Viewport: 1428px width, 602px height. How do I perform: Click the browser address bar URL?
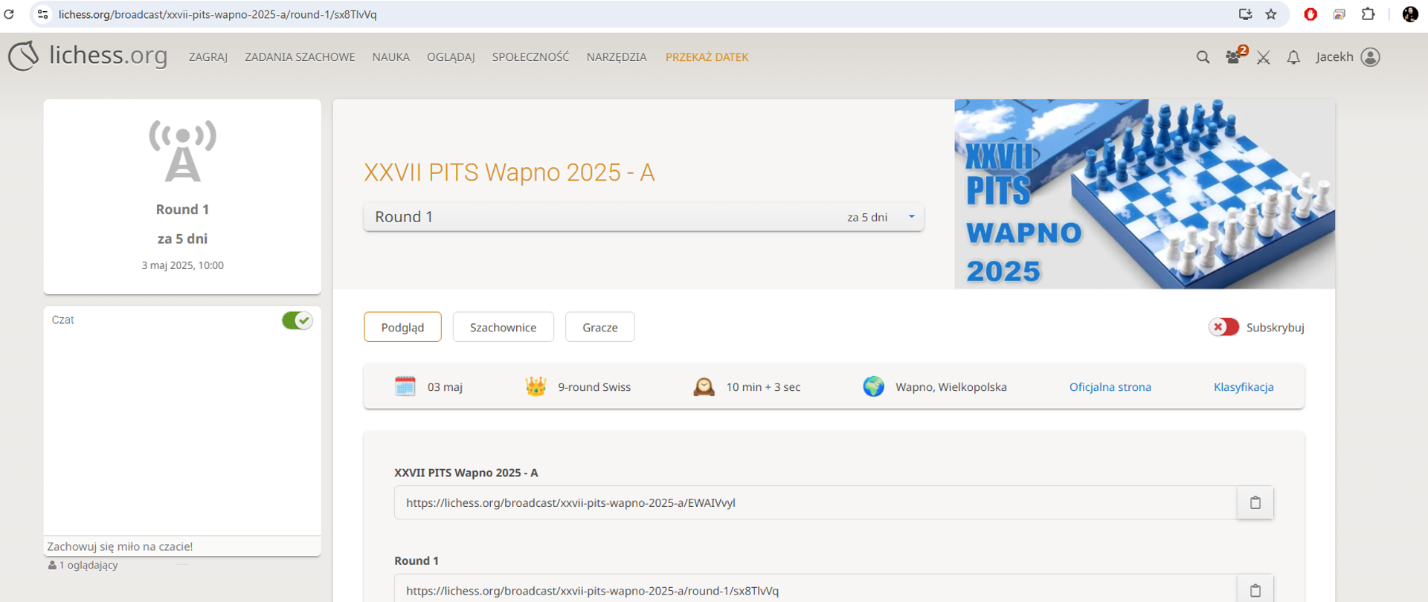pos(217,14)
